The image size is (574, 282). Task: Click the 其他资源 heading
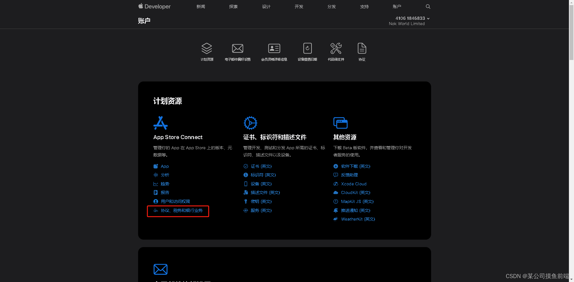coord(345,137)
